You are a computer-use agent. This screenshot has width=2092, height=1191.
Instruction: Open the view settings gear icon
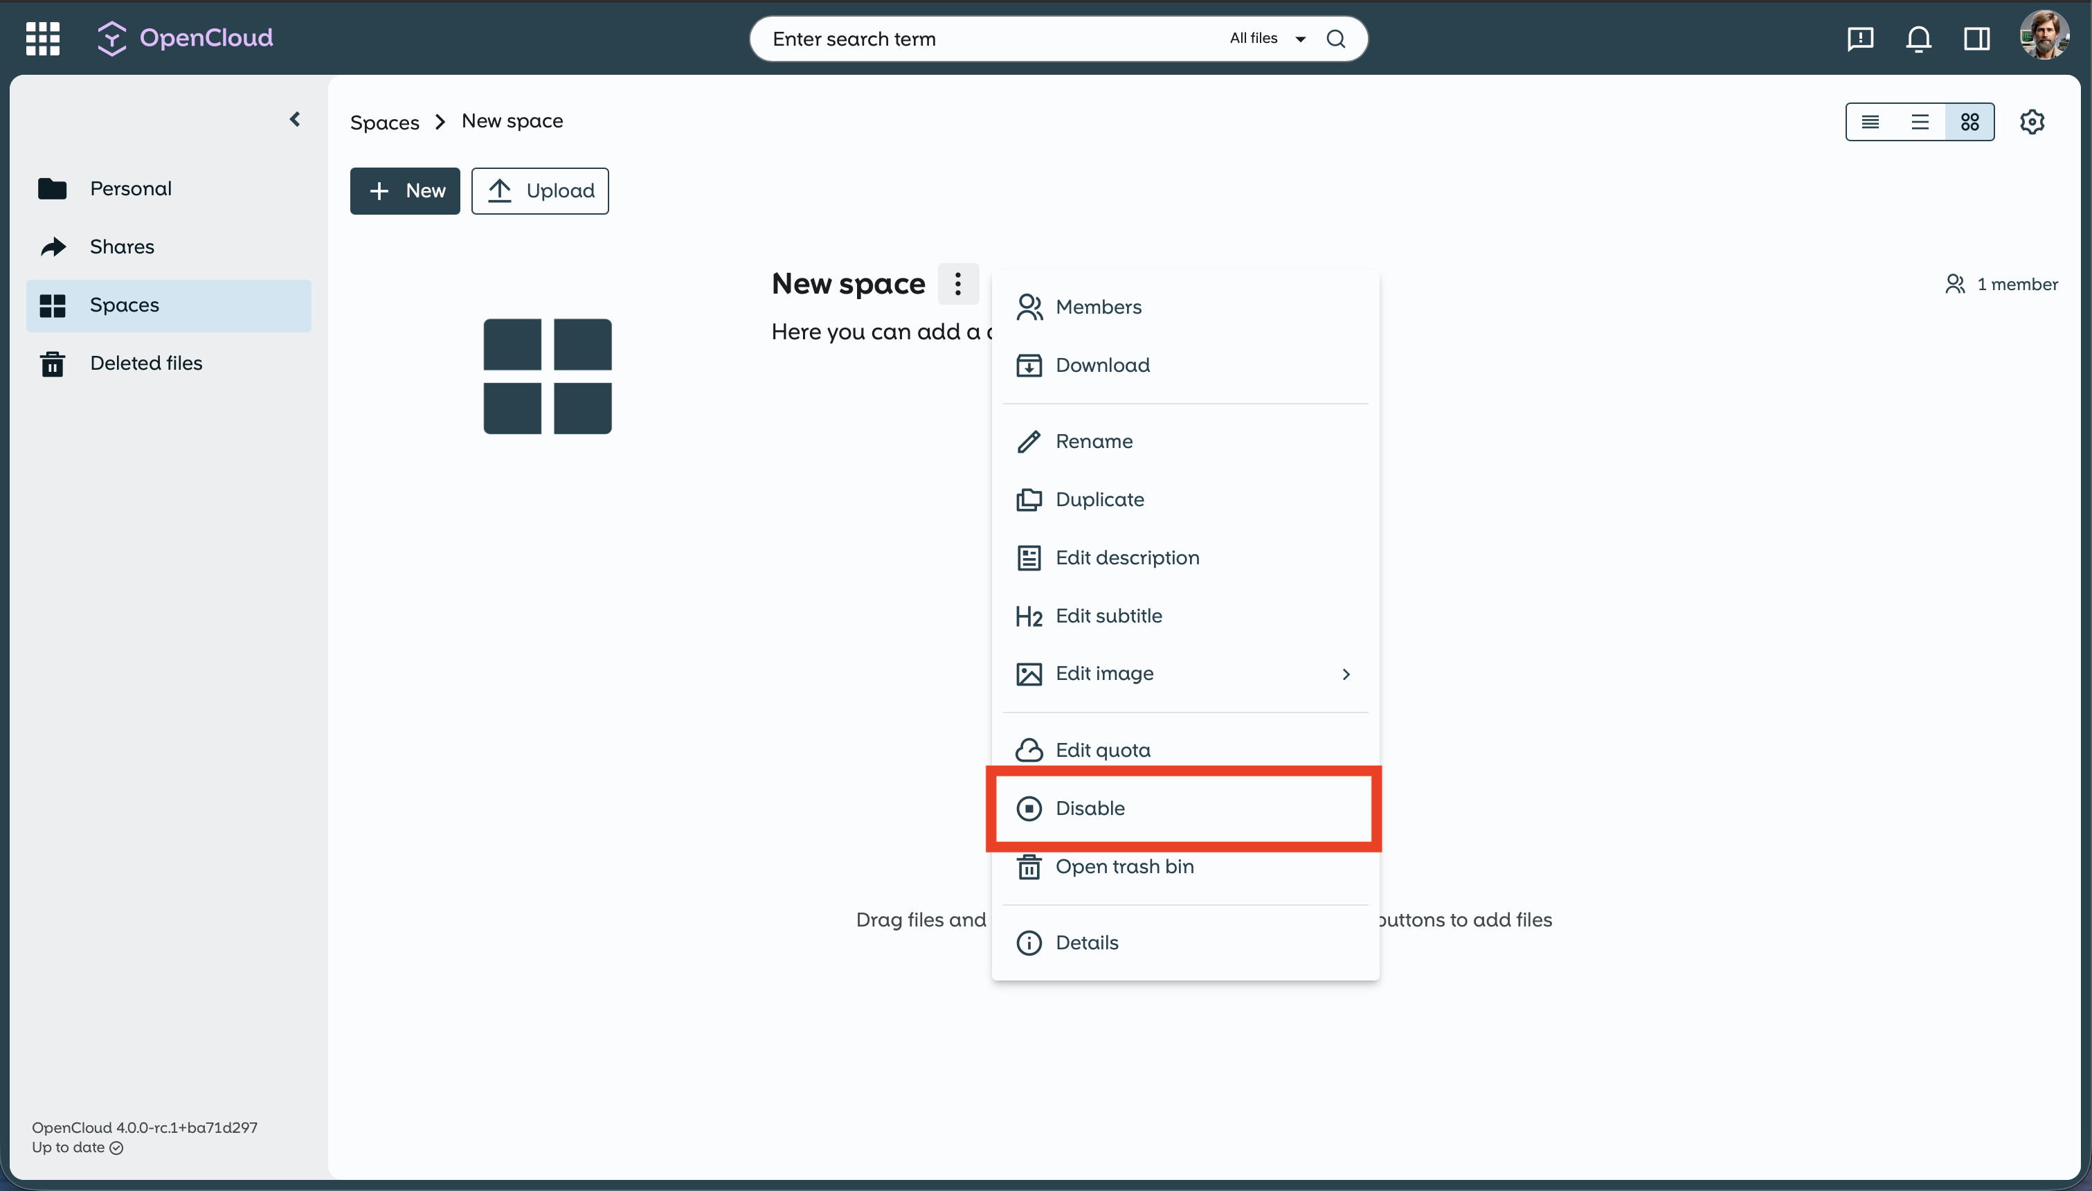(x=2032, y=122)
